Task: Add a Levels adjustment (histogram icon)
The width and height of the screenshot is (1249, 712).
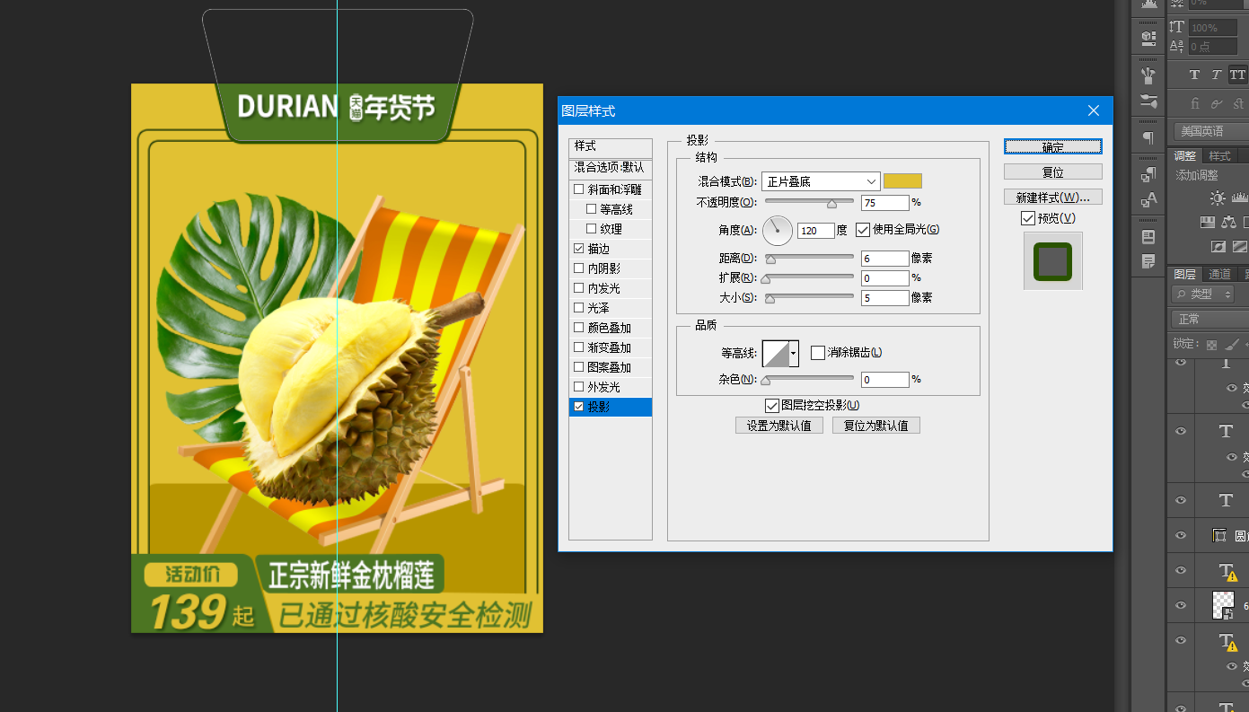Action: pyautogui.click(x=1240, y=198)
